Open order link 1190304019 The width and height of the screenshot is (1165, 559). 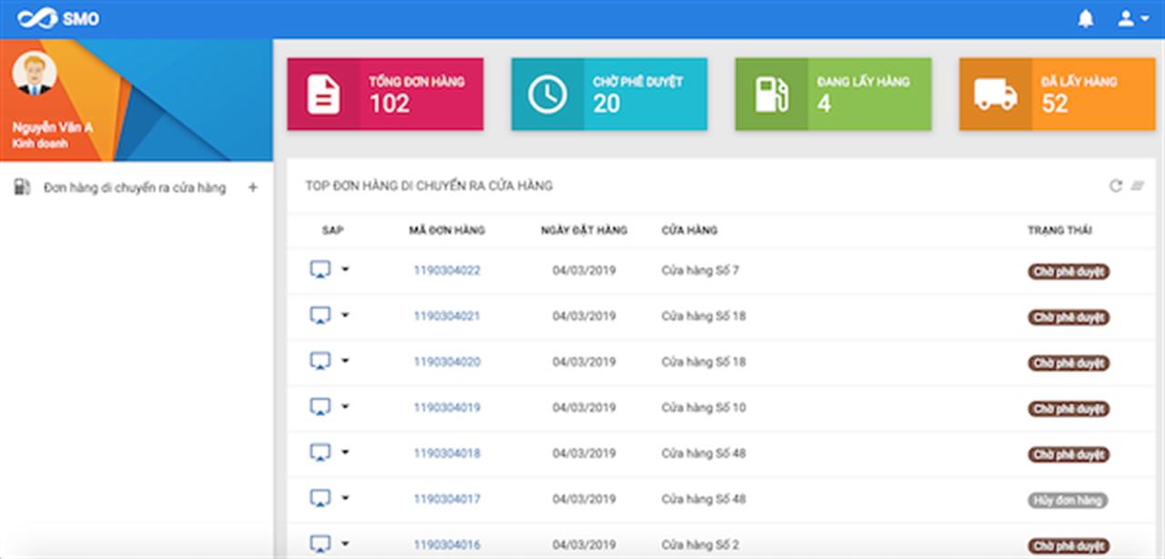[447, 408]
